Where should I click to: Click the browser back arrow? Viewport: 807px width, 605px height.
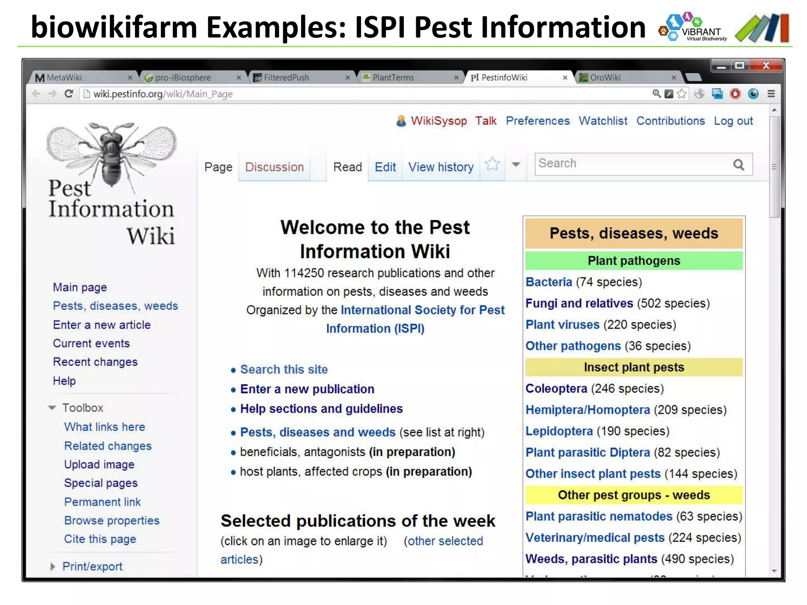[x=37, y=94]
